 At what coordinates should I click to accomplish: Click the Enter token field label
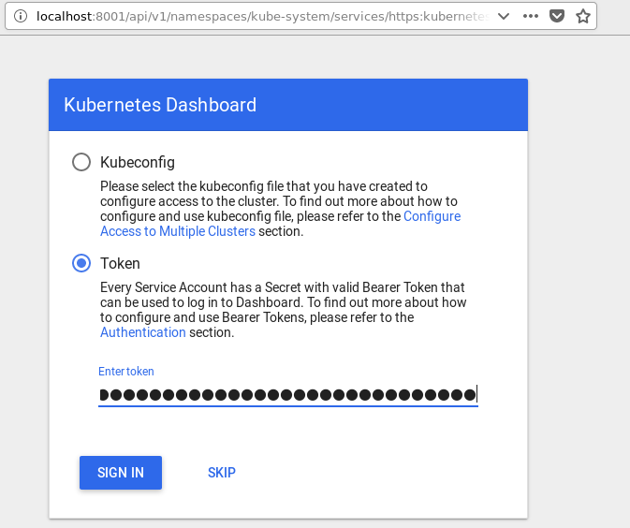[x=126, y=372]
